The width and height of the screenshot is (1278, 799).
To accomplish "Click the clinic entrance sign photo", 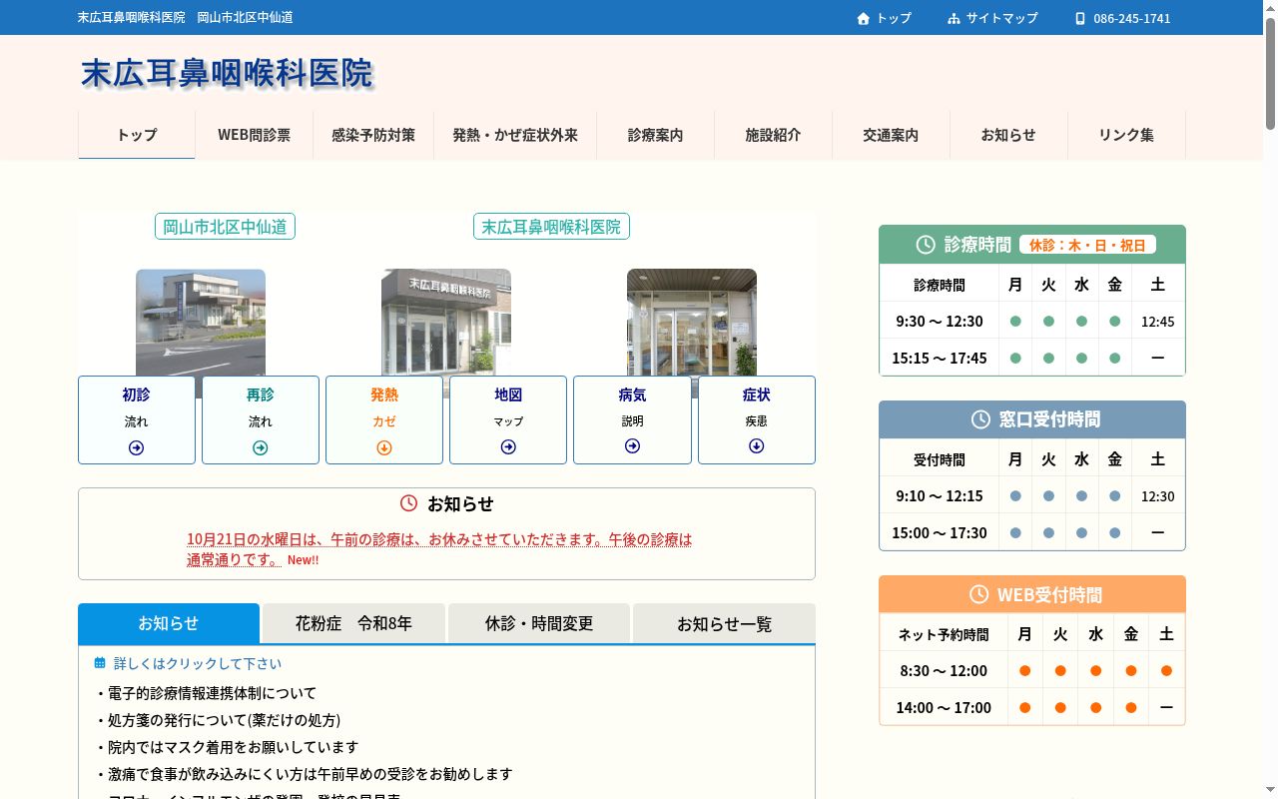I will [x=446, y=323].
